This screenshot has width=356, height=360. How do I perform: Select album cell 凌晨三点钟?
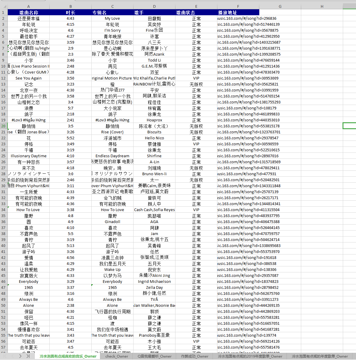point(113,257)
